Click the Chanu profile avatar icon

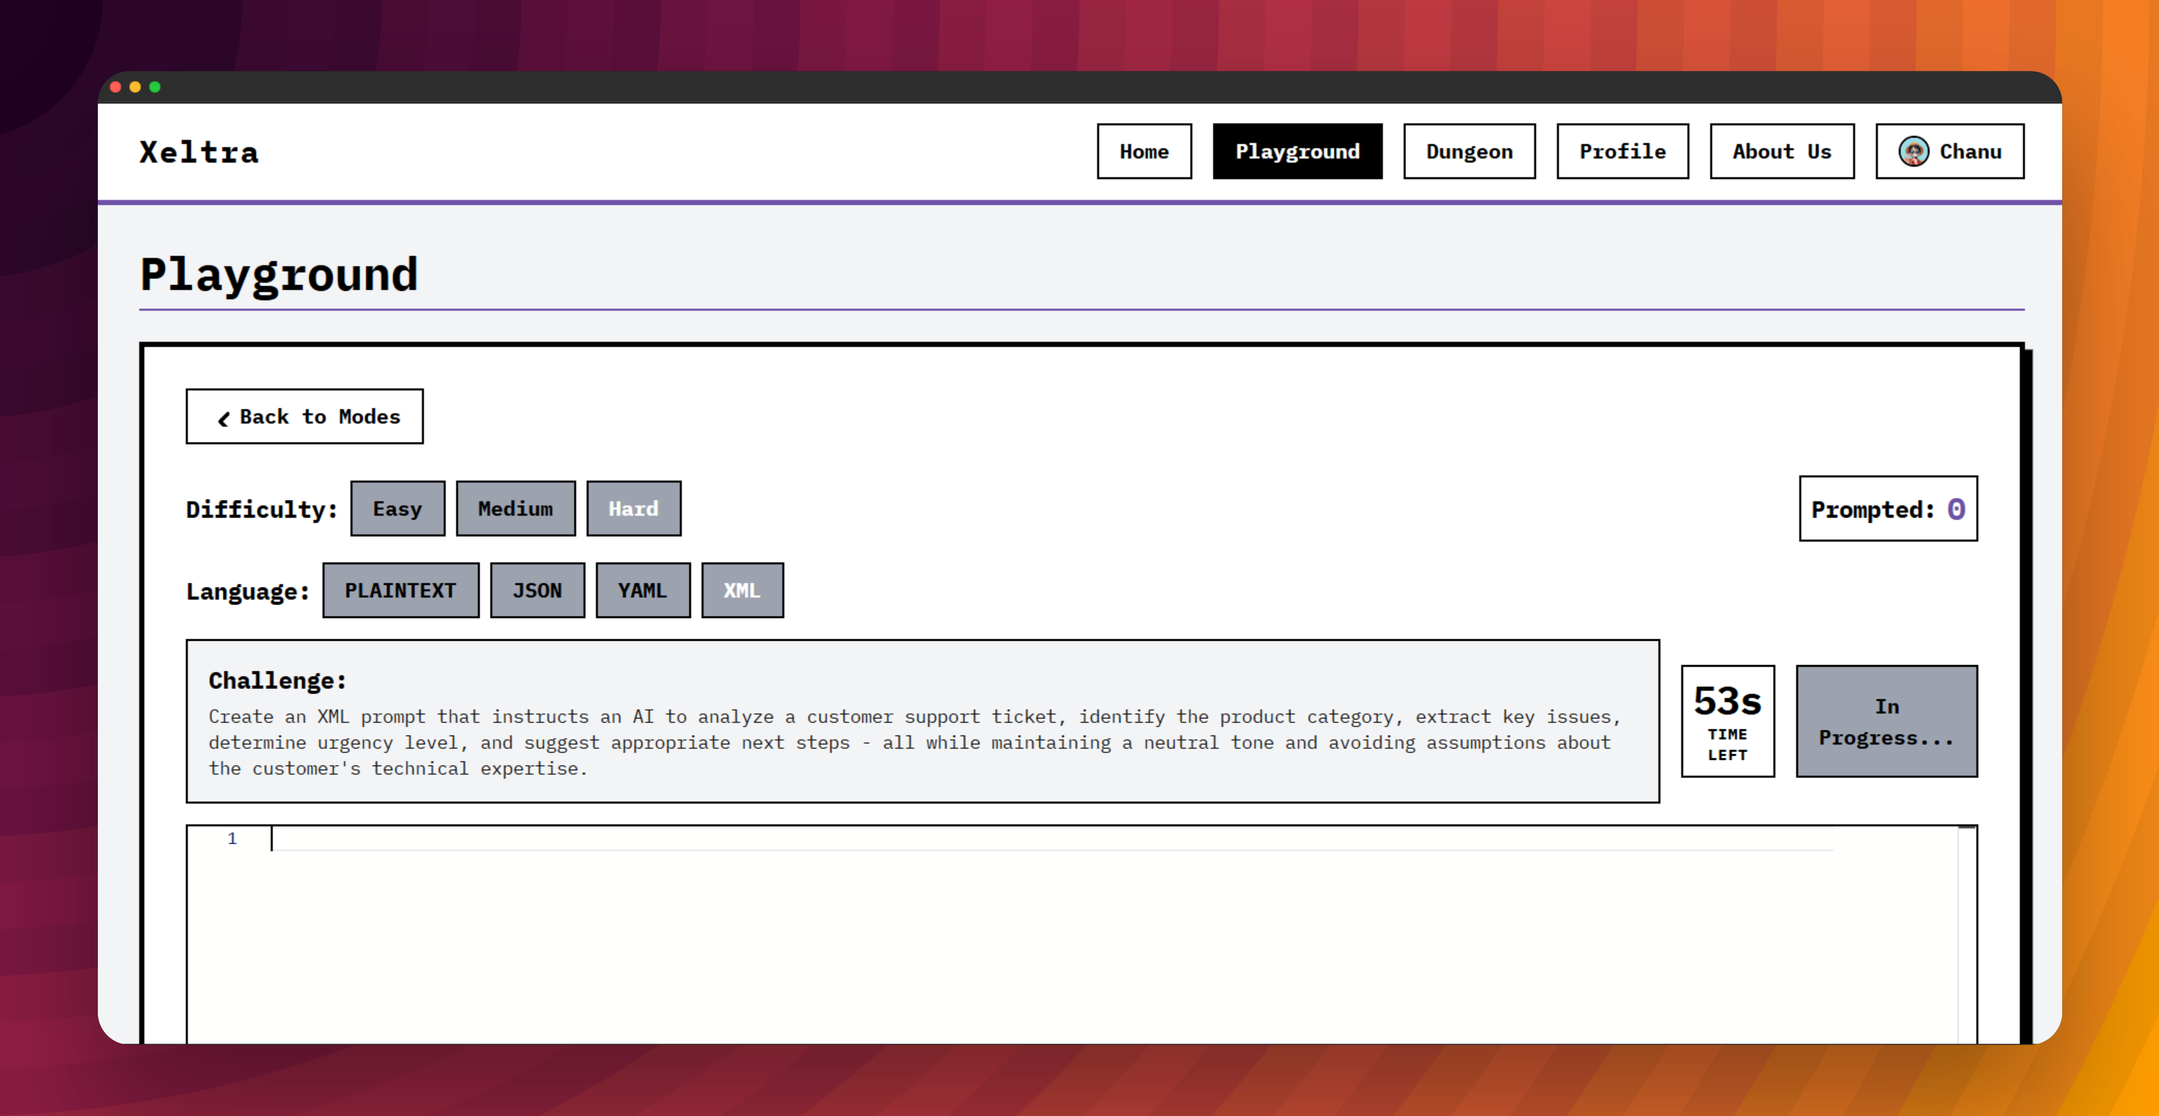(x=1914, y=152)
